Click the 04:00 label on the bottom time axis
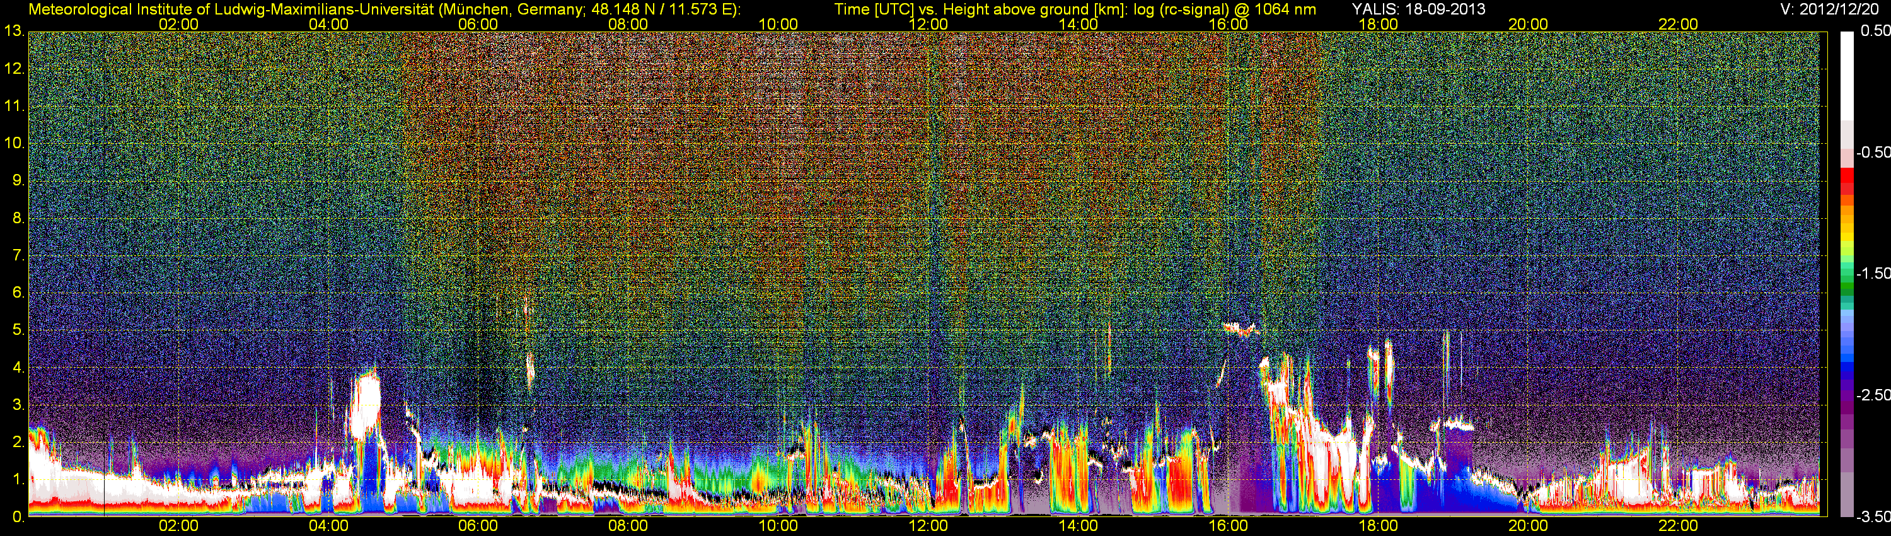1891x536 pixels. click(x=328, y=527)
